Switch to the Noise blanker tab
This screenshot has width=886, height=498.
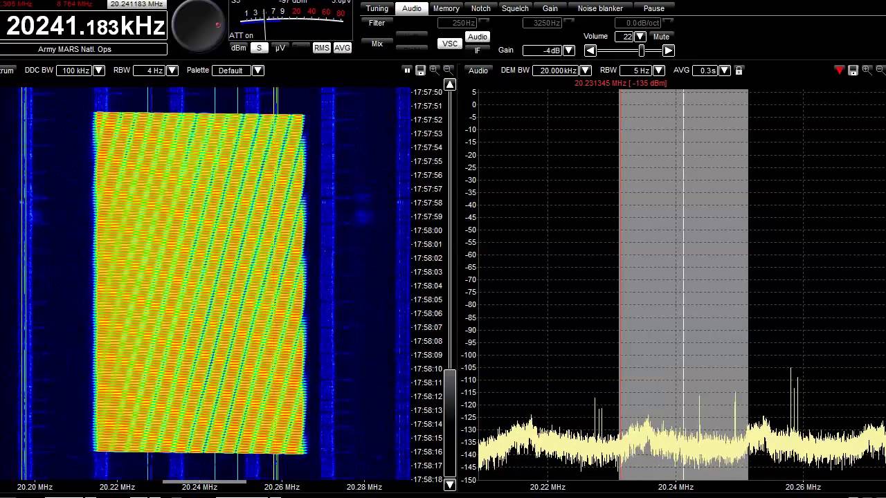[x=600, y=8]
